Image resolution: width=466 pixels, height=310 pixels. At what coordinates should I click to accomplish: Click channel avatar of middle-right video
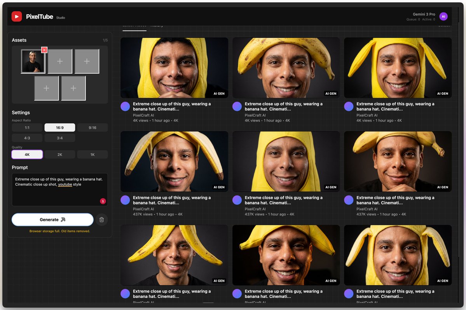pyautogui.click(x=349, y=200)
